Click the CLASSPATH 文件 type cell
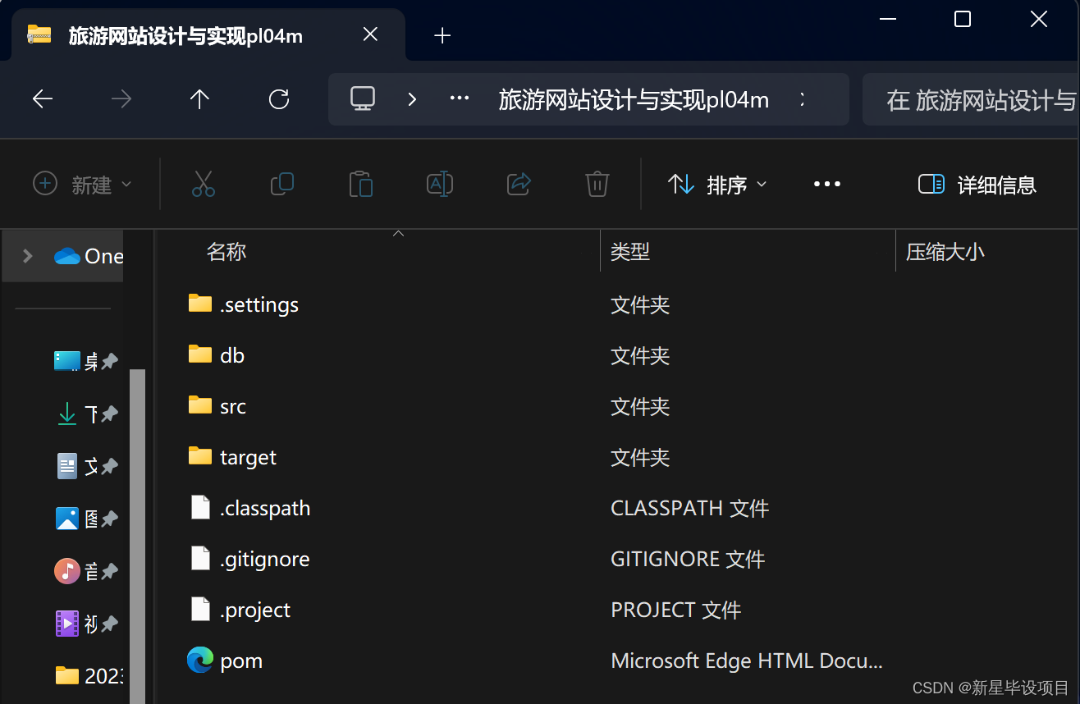This screenshot has width=1080, height=704. (x=690, y=509)
